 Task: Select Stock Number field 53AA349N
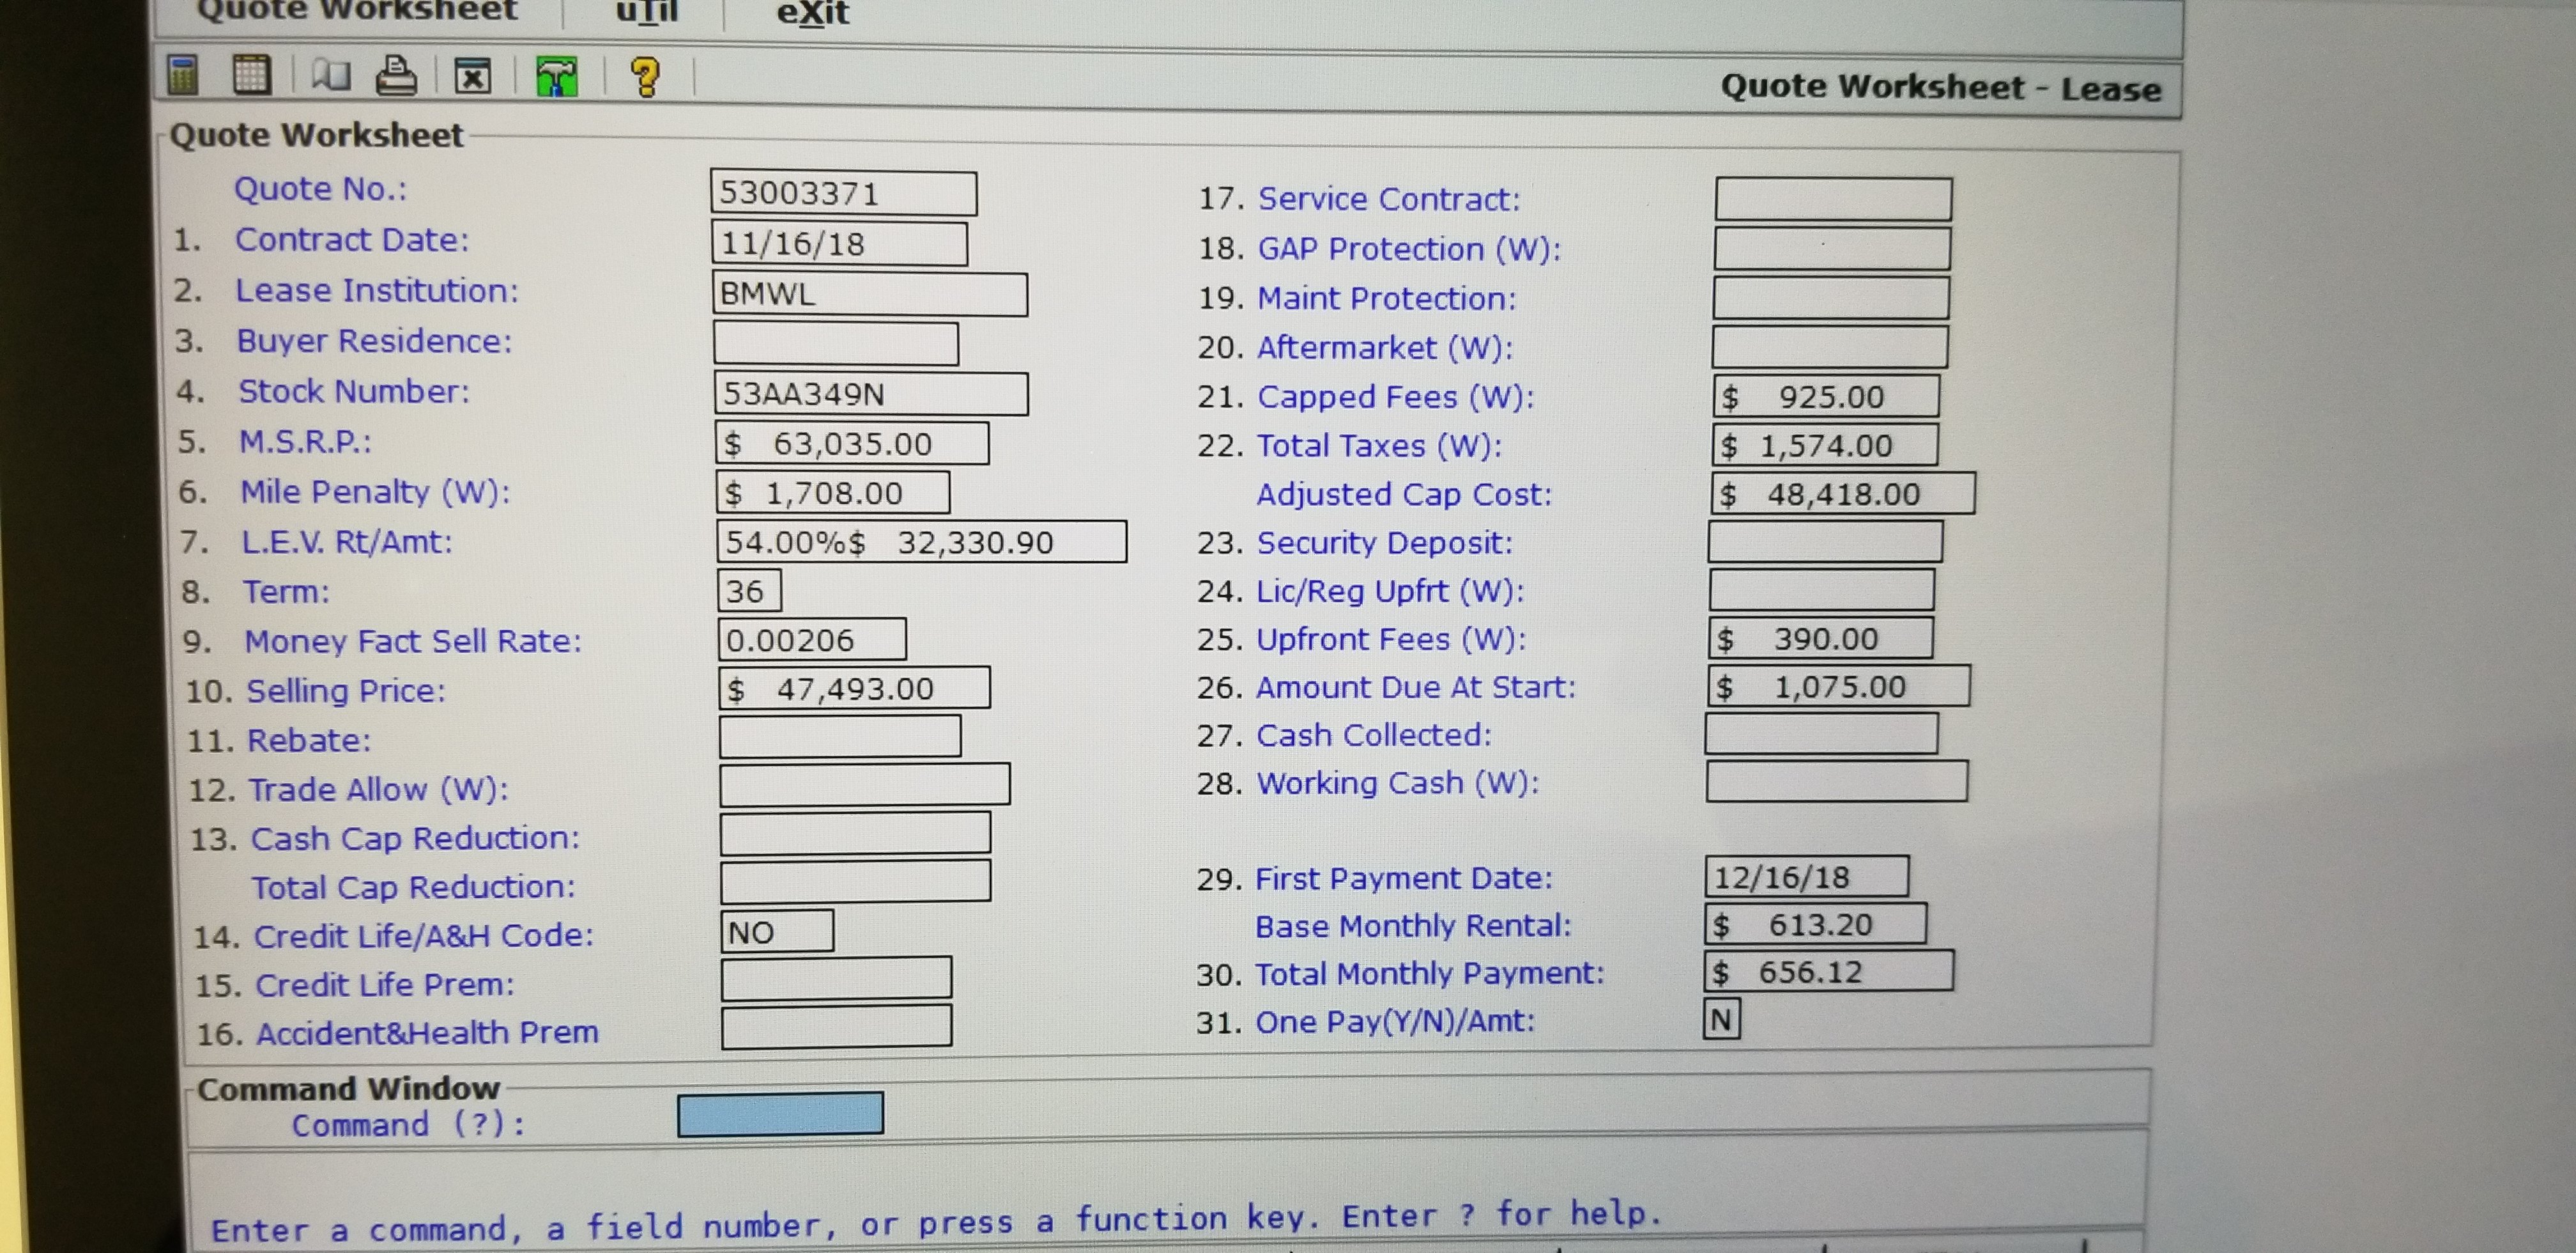871,393
